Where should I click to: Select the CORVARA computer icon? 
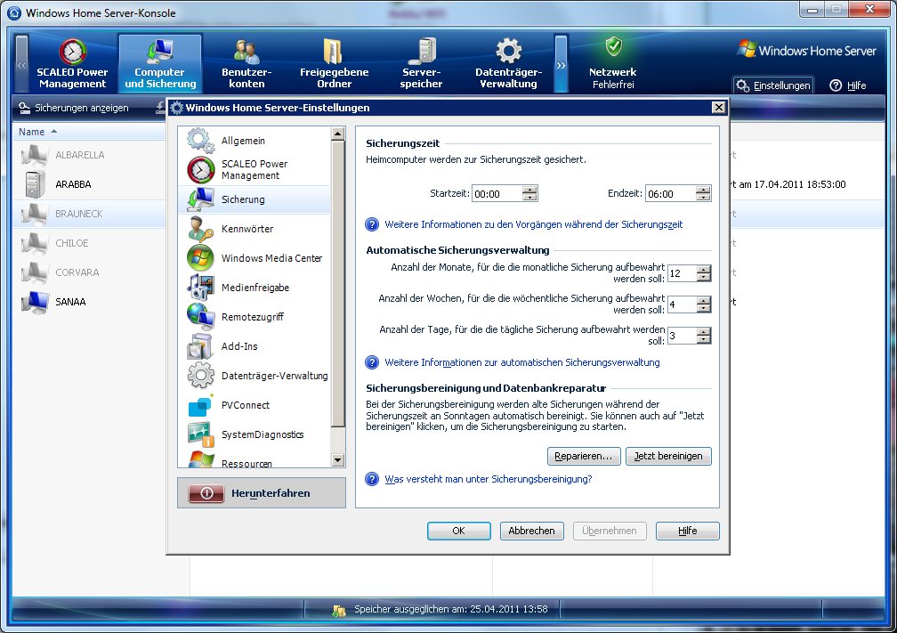tap(35, 272)
